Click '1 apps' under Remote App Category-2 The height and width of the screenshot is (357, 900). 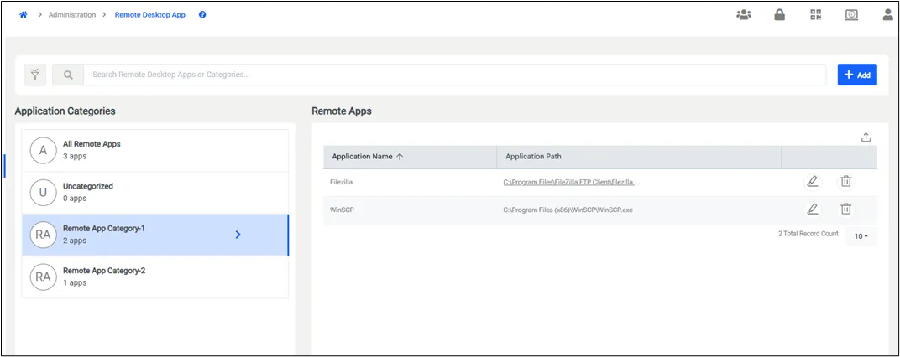(x=75, y=282)
